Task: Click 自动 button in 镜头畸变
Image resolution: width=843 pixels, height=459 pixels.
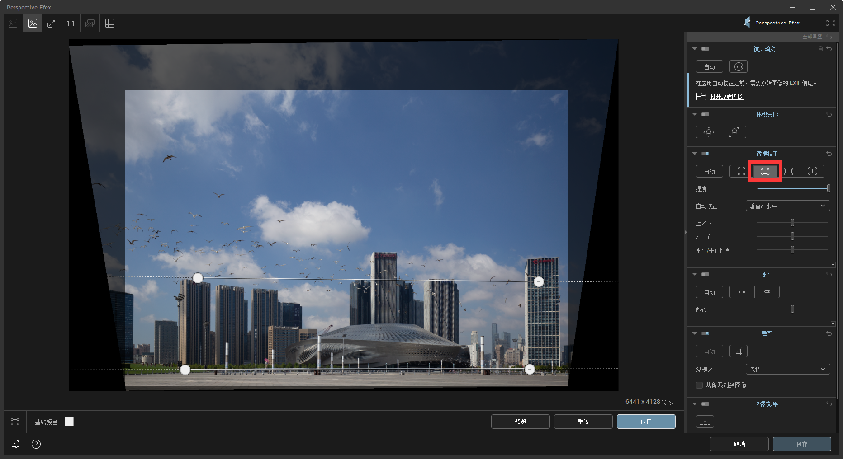Action: 710,66
